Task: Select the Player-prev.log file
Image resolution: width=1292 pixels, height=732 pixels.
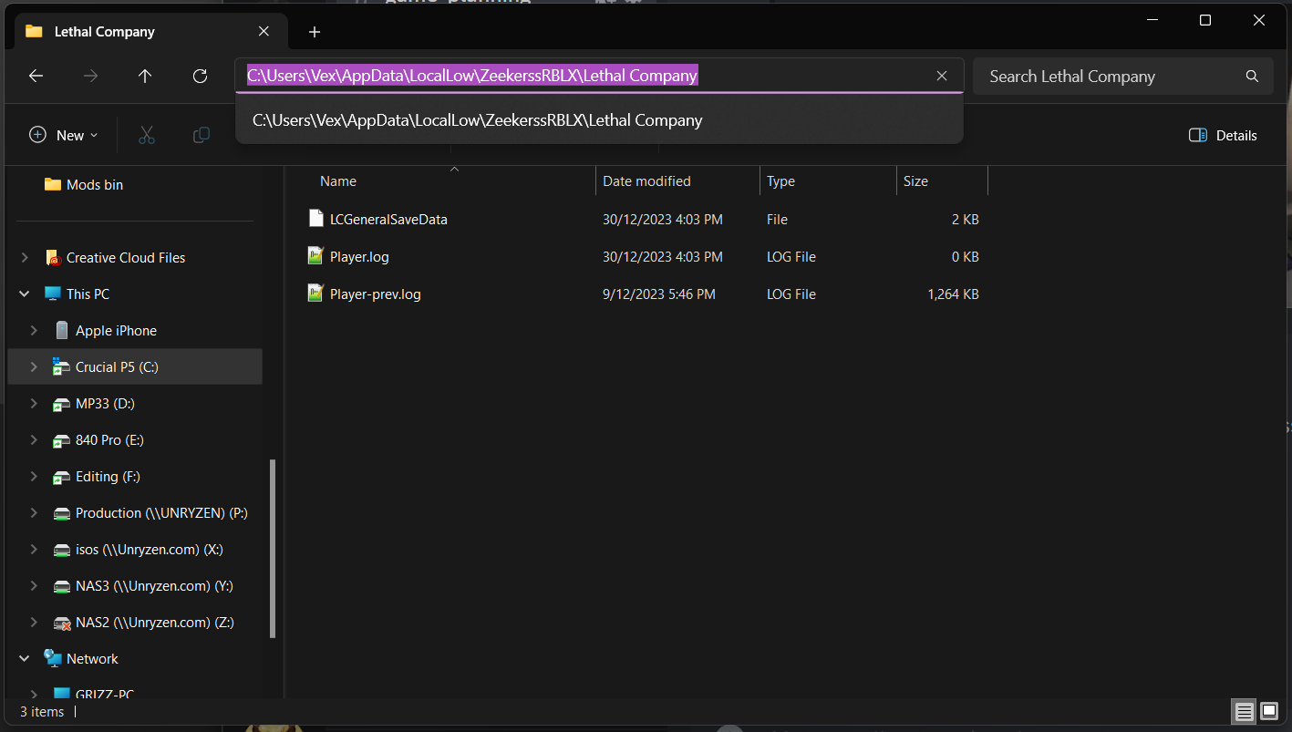Action: coord(375,294)
